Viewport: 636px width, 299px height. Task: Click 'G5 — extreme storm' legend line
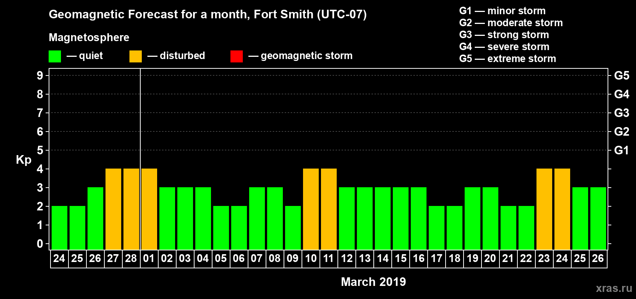507,59
